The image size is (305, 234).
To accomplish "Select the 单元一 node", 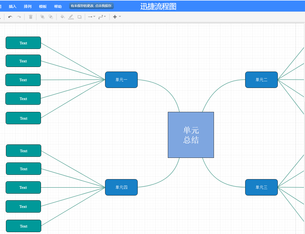I will coord(121,80).
